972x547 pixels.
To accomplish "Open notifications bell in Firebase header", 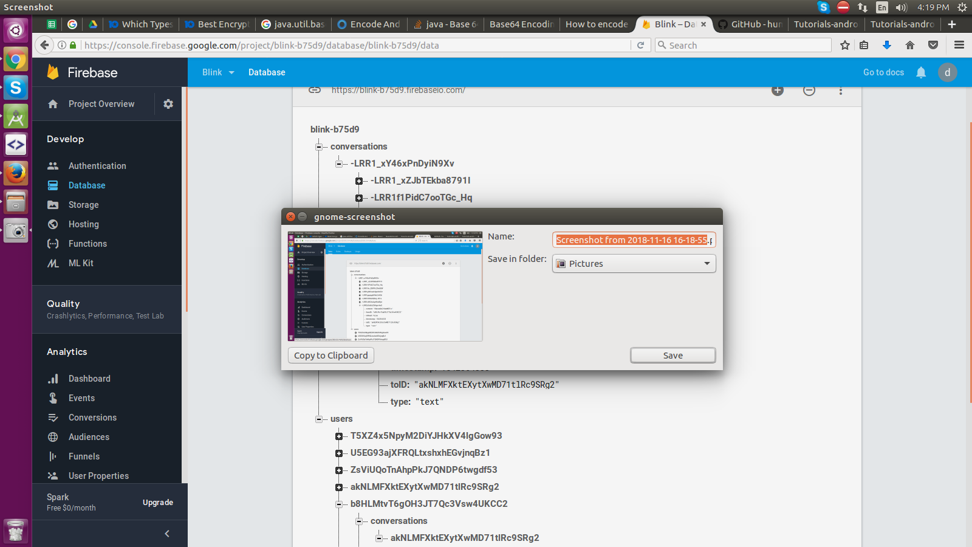I will pos(921,72).
